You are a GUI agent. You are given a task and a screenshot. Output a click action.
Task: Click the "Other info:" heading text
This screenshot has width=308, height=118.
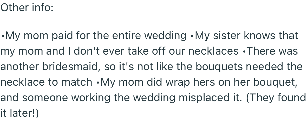(x=27, y=8)
